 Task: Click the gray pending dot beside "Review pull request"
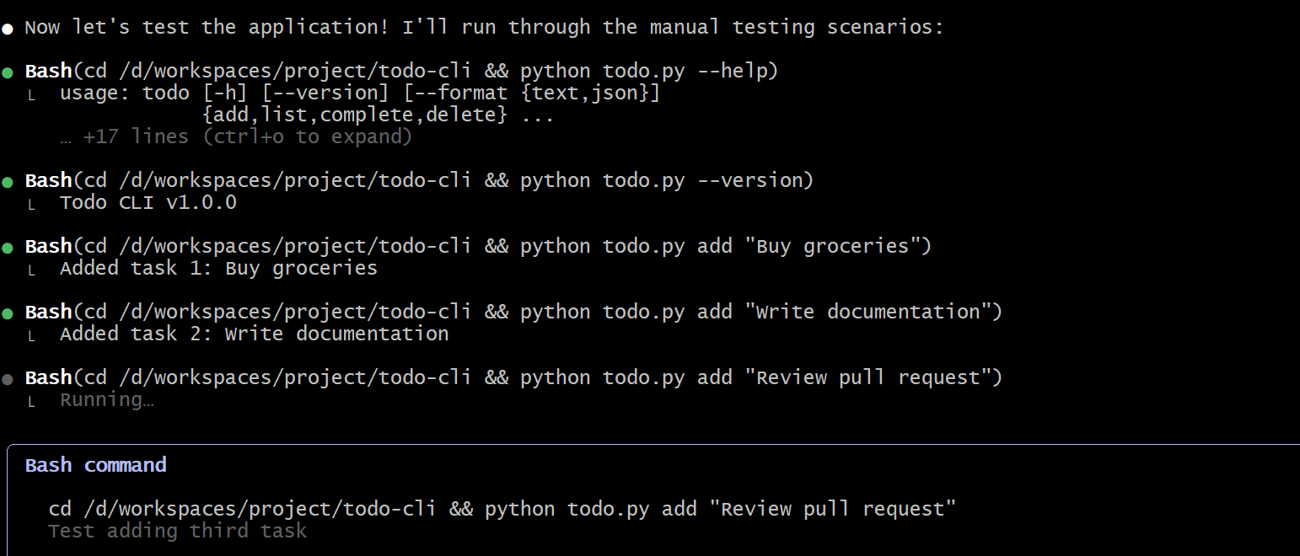tap(8, 379)
